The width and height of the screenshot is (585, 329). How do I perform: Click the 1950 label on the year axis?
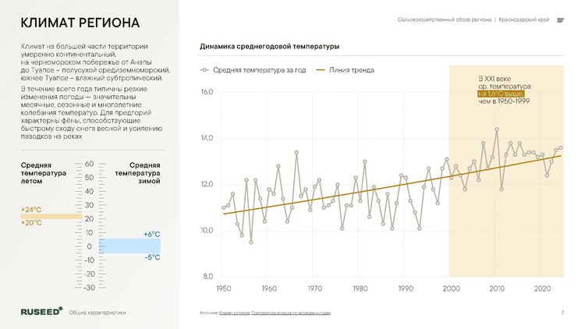[x=224, y=288]
